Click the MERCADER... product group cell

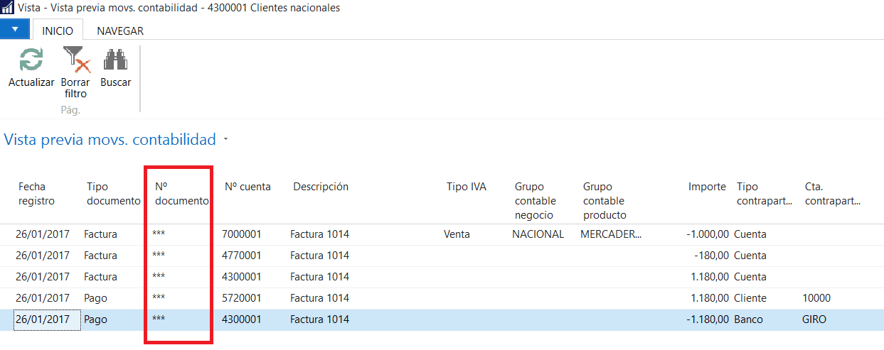[x=611, y=234]
